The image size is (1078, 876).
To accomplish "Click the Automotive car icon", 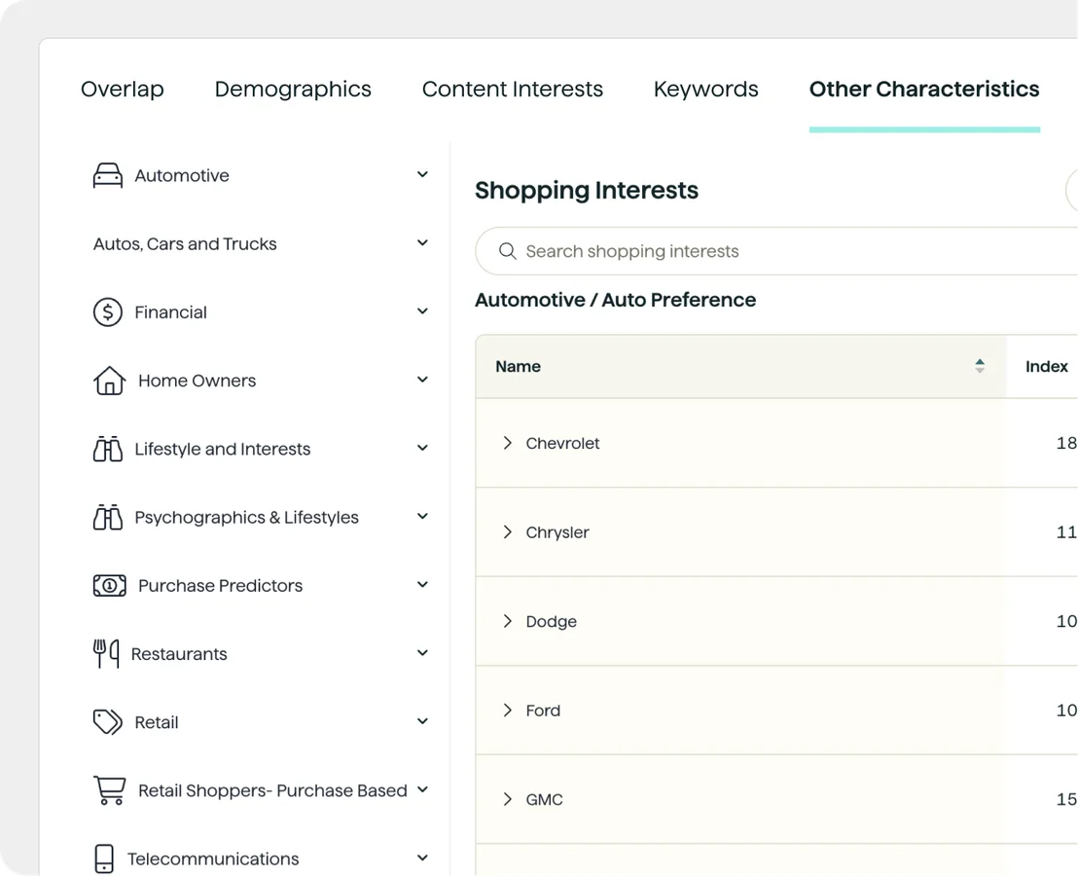I will [107, 176].
